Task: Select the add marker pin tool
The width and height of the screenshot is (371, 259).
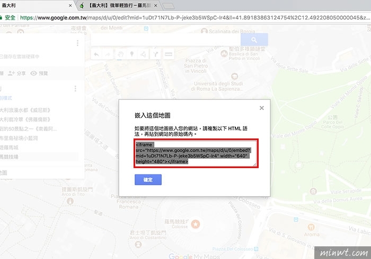Action: 132,54
